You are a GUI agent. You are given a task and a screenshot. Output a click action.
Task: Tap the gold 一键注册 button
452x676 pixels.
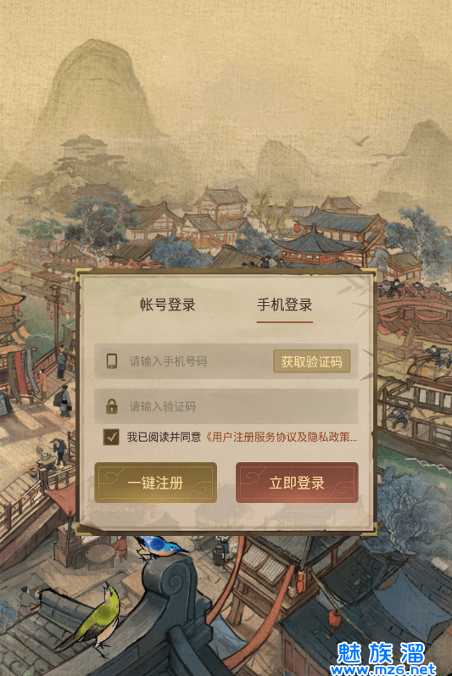tap(155, 483)
